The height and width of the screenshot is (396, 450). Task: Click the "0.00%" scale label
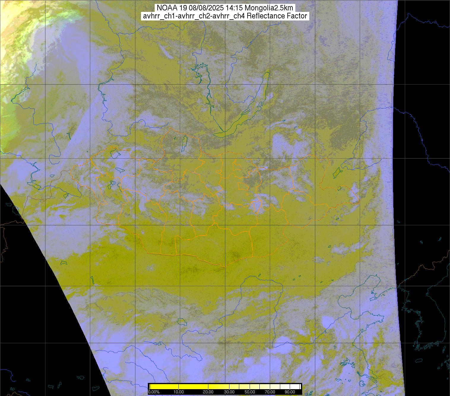click(x=154, y=392)
